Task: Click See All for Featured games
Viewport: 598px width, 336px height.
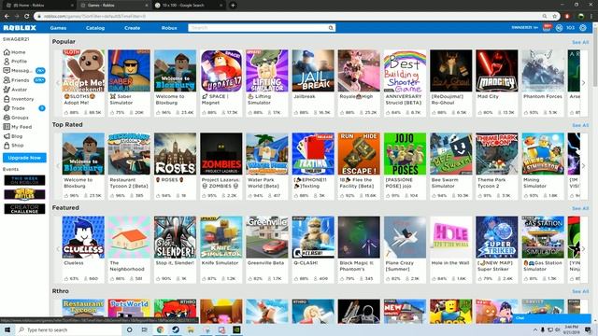Action: [580, 208]
